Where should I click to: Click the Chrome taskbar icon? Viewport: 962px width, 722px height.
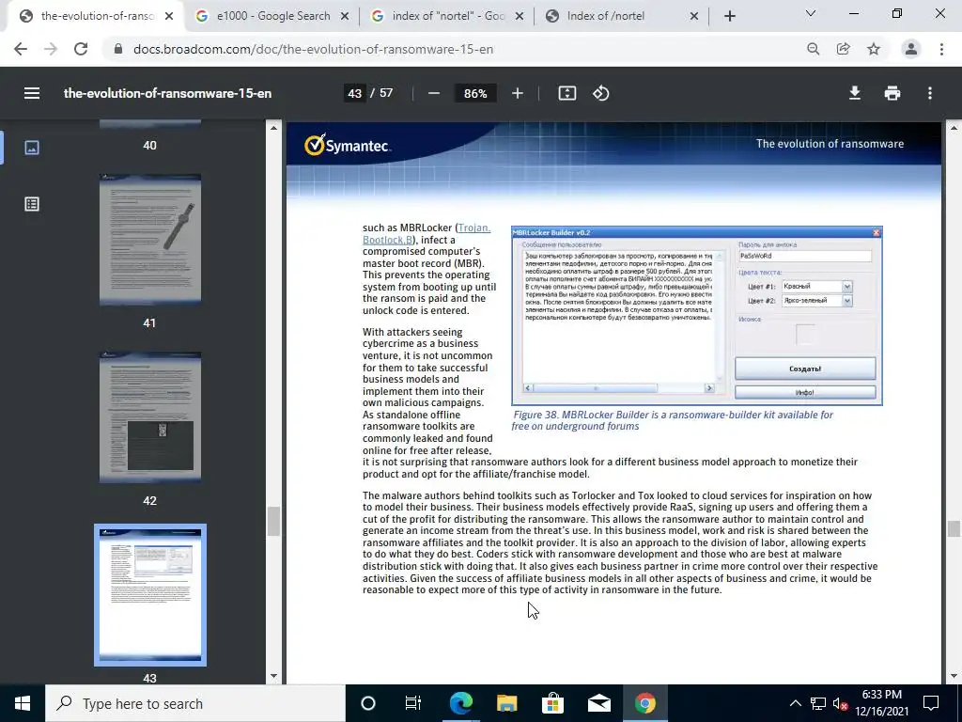pos(644,703)
